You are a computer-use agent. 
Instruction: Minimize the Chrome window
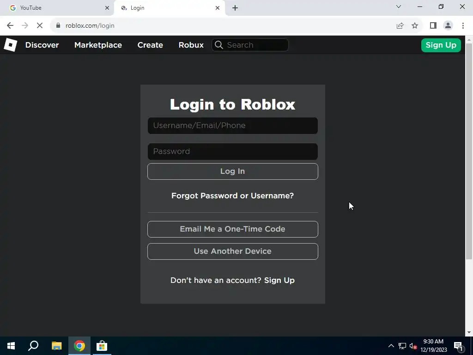point(420,6)
